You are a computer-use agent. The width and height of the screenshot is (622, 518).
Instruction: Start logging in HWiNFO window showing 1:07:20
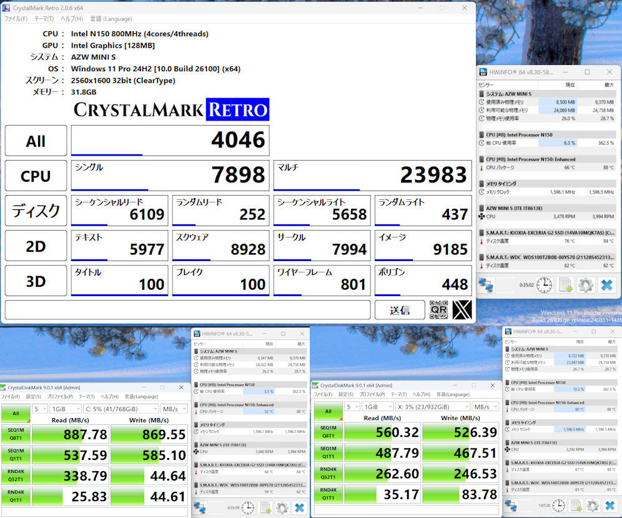pos(576,506)
